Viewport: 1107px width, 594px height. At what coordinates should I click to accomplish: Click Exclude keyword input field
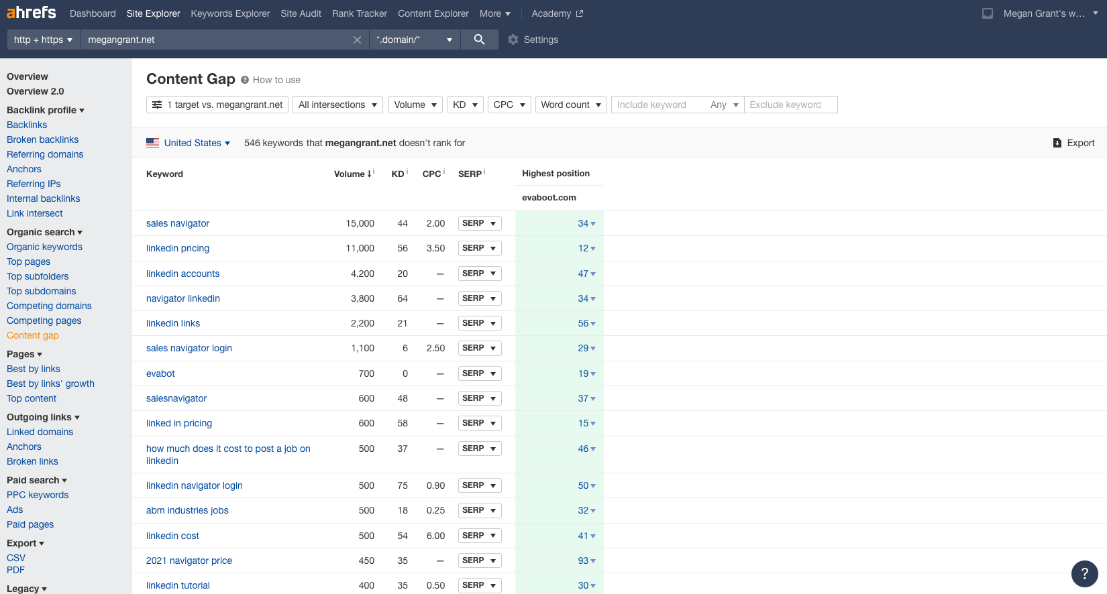(x=790, y=105)
